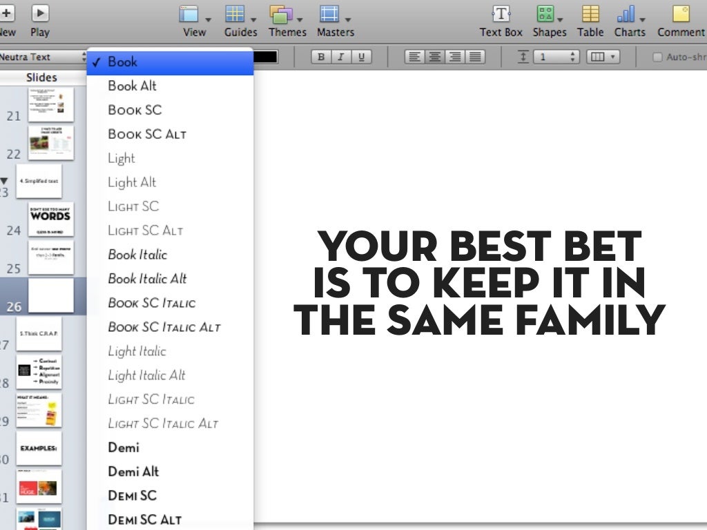Click the Play slideshow icon
The height and width of the screenshot is (530, 707).
coord(40,14)
